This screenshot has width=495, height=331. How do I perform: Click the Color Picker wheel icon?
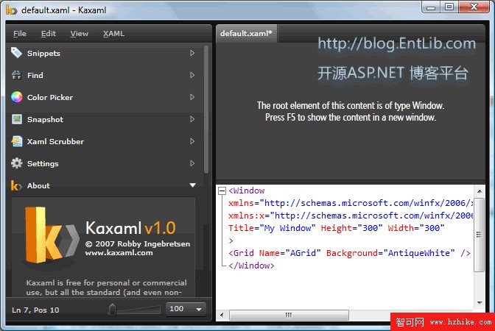[x=16, y=97]
